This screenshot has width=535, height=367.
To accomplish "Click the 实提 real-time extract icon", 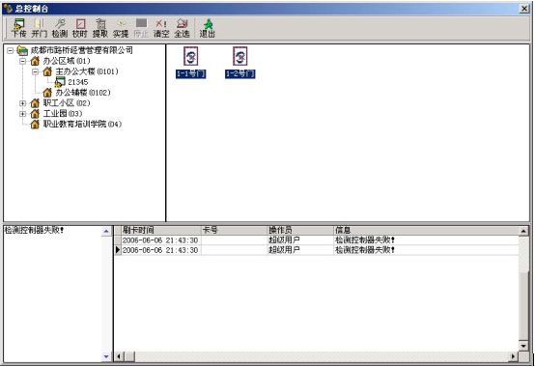I will (x=121, y=28).
